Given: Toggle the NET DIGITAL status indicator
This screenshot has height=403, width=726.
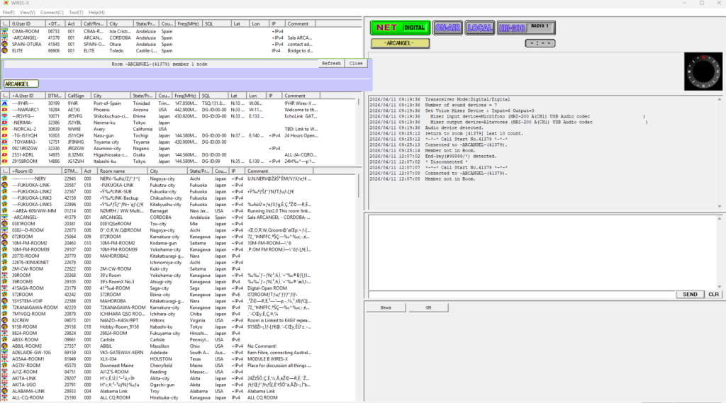Looking at the screenshot, I should pyautogui.click(x=399, y=28).
